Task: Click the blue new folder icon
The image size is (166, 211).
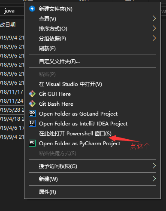Action: (x=32, y=9)
